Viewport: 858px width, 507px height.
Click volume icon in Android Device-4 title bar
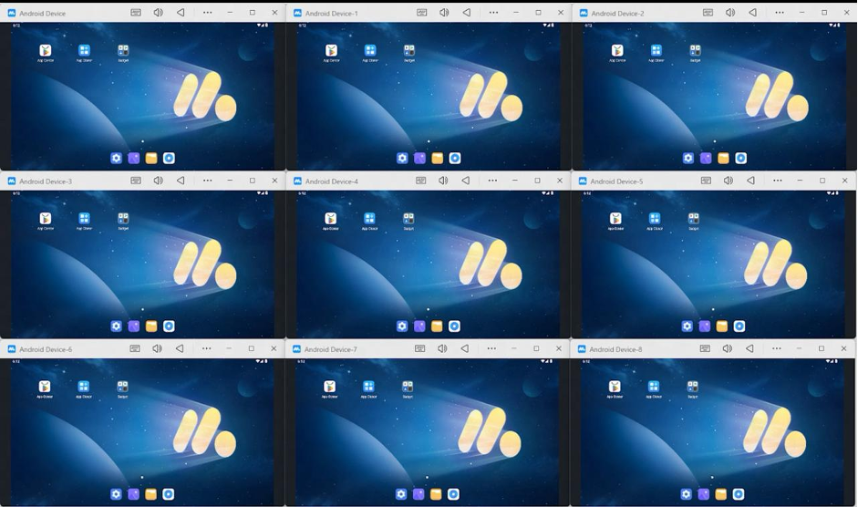tap(443, 181)
